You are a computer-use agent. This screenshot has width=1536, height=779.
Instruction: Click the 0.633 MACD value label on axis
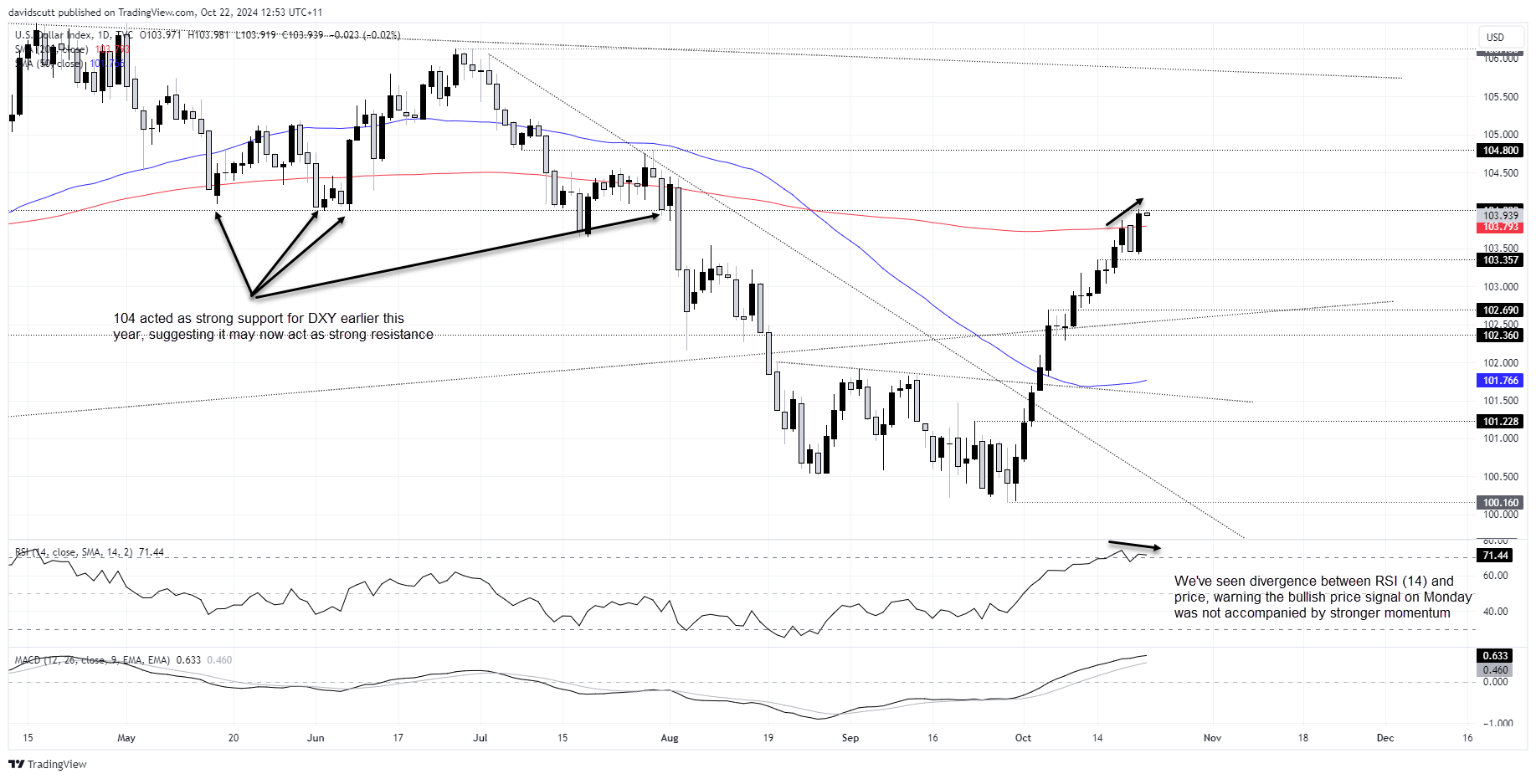tap(1495, 656)
